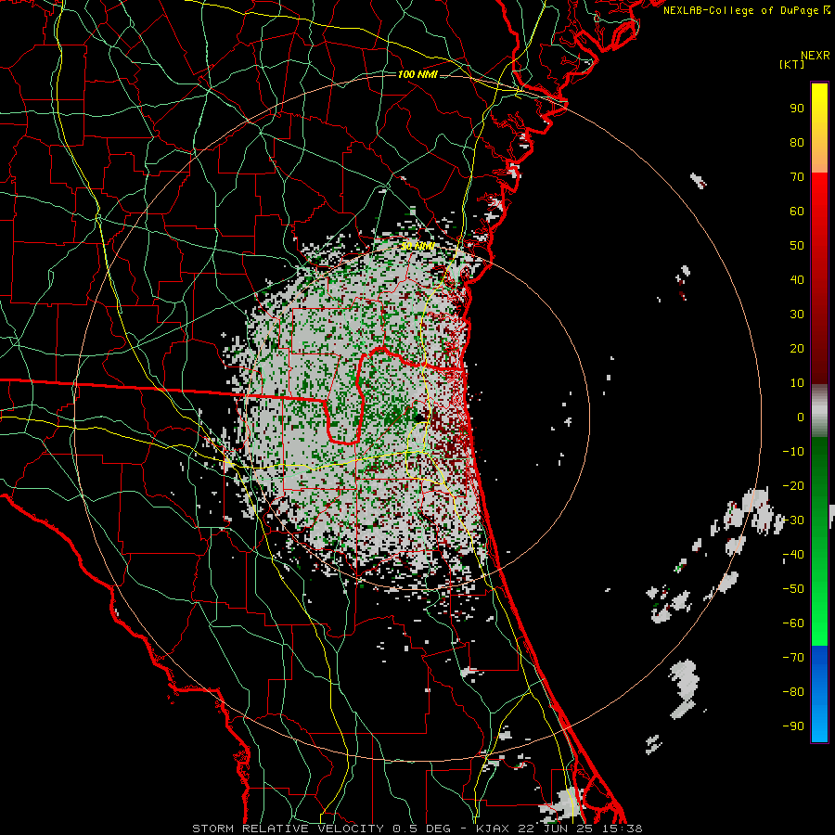The width and height of the screenshot is (835, 835).
Task: Click the -50 scale label
Action: [x=793, y=589]
